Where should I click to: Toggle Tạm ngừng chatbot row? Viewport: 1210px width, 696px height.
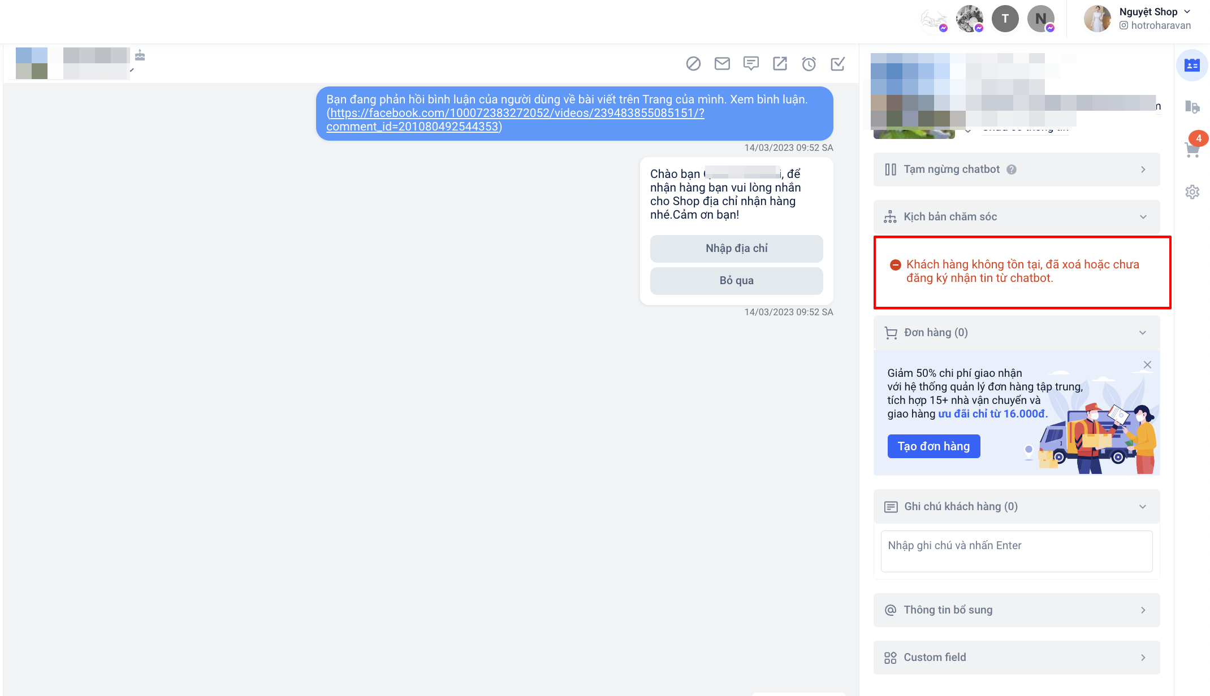(x=1016, y=169)
